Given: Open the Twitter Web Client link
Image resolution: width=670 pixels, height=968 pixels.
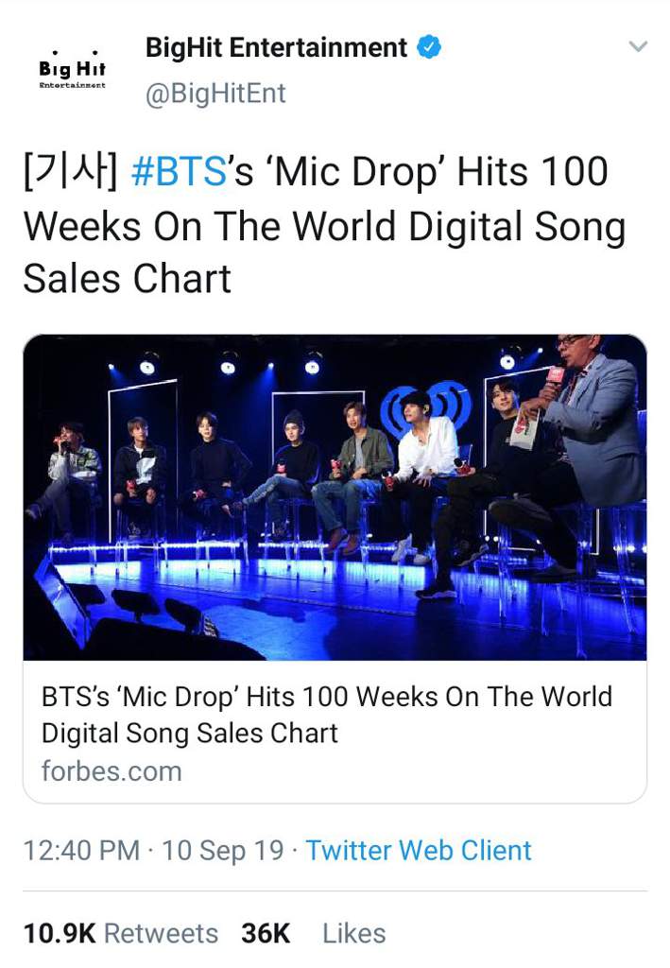Looking at the screenshot, I should click(419, 850).
